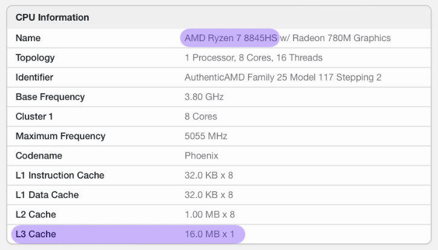Click the 1.00 MB x 8 value
438x250 pixels.
pyautogui.click(x=209, y=214)
